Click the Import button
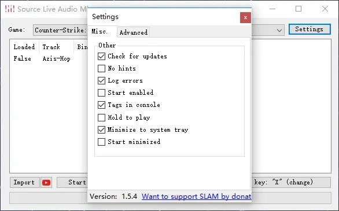 pyautogui.click(x=25, y=183)
